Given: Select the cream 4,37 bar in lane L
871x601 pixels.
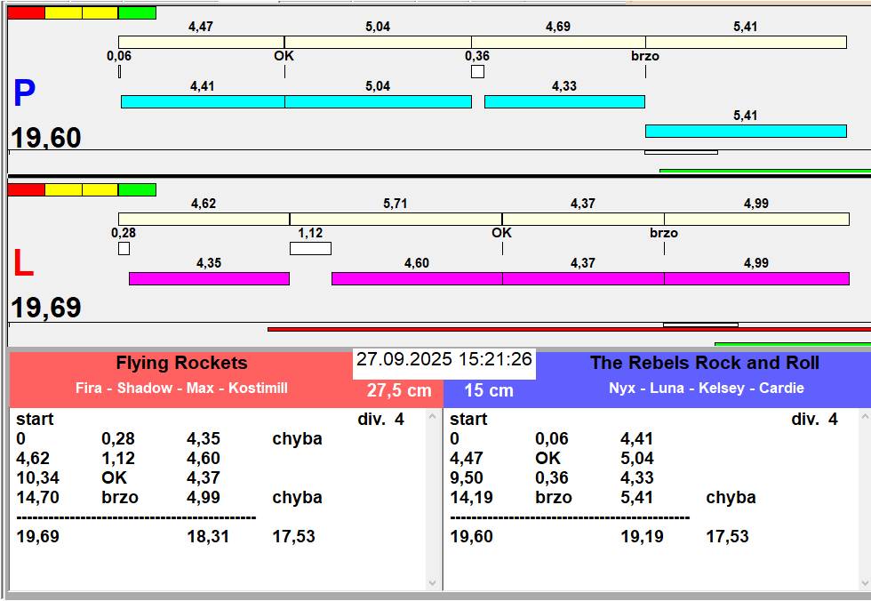Looking at the screenshot, I should pyautogui.click(x=583, y=219).
